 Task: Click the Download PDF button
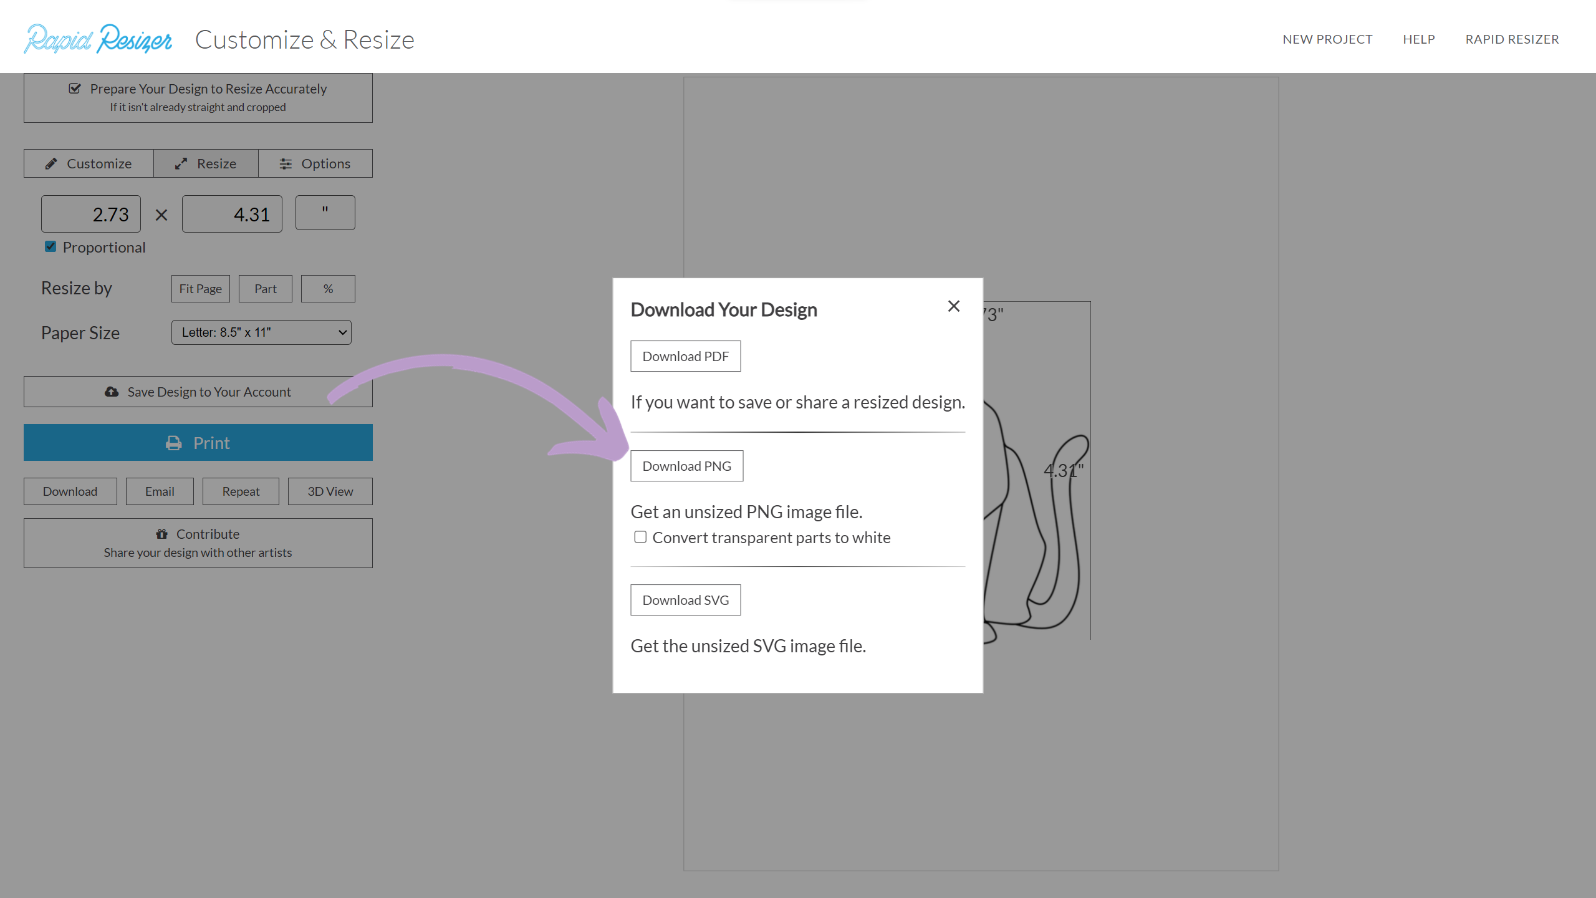pyautogui.click(x=685, y=356)
